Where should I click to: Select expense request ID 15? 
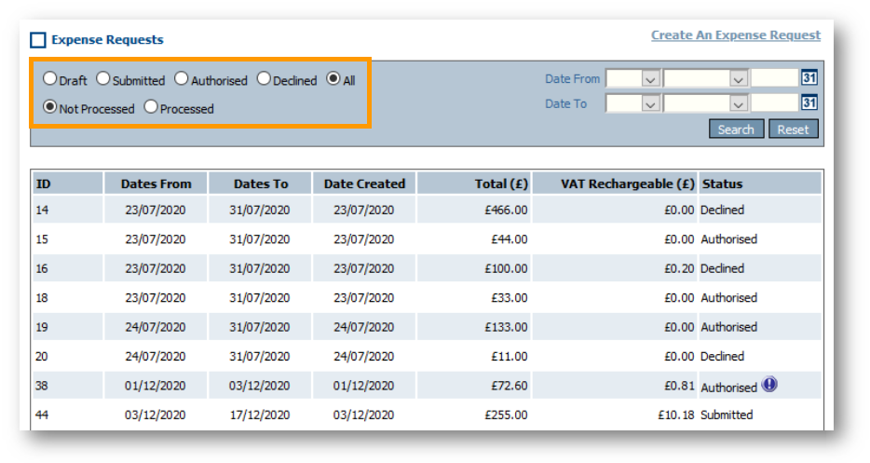pos(42,239)
